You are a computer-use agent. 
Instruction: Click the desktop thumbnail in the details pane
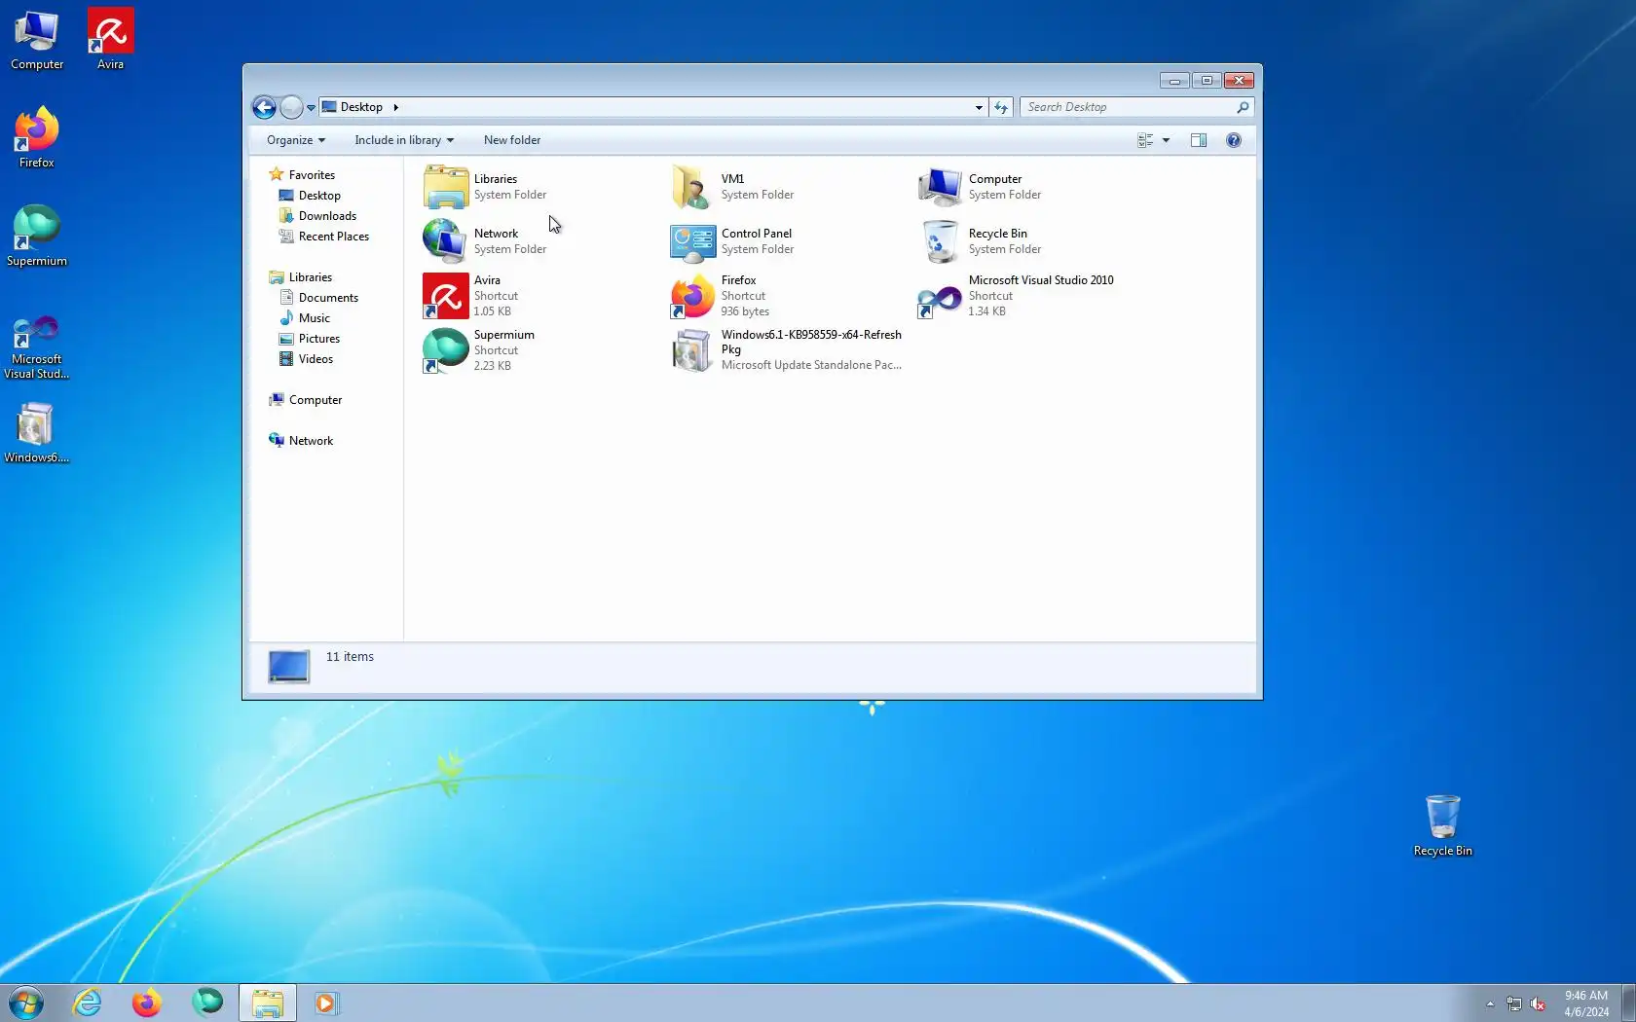pos(289,667)
